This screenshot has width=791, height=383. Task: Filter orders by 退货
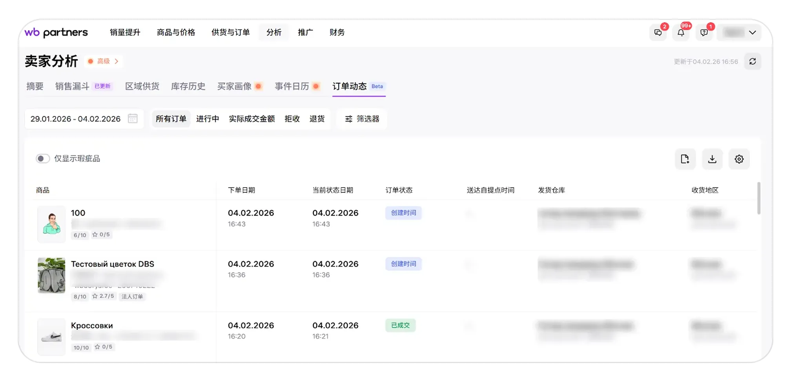317,119
